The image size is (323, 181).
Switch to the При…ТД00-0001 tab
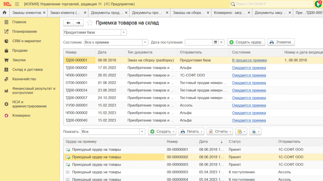[309, 13]
